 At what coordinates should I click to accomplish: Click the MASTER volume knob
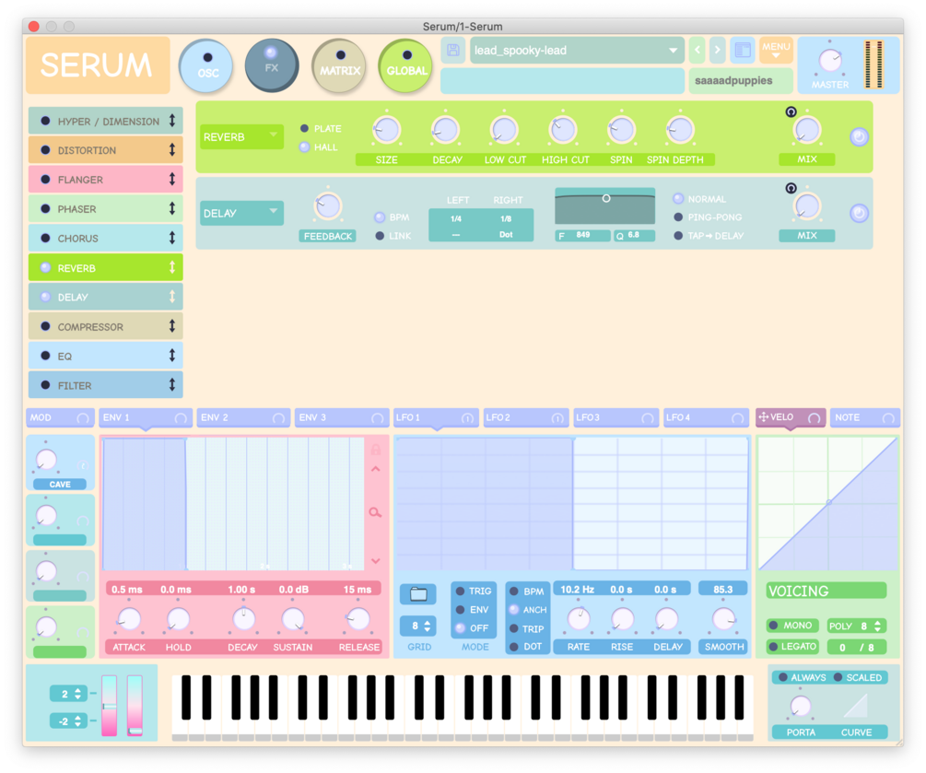point(830,60)
